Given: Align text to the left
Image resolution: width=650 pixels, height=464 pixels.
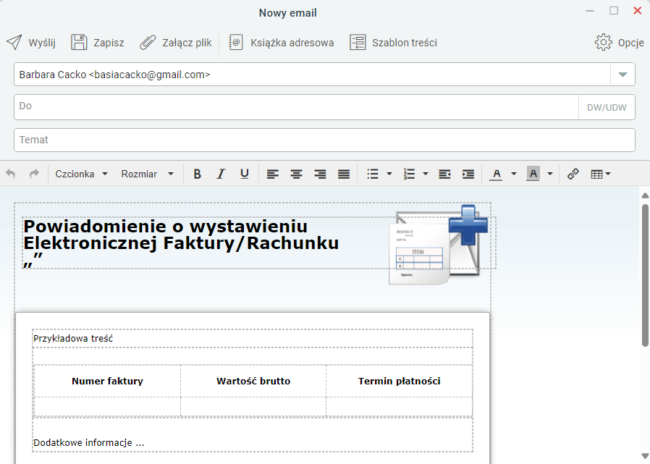Looking at the screenshot, I should [272, 174].
